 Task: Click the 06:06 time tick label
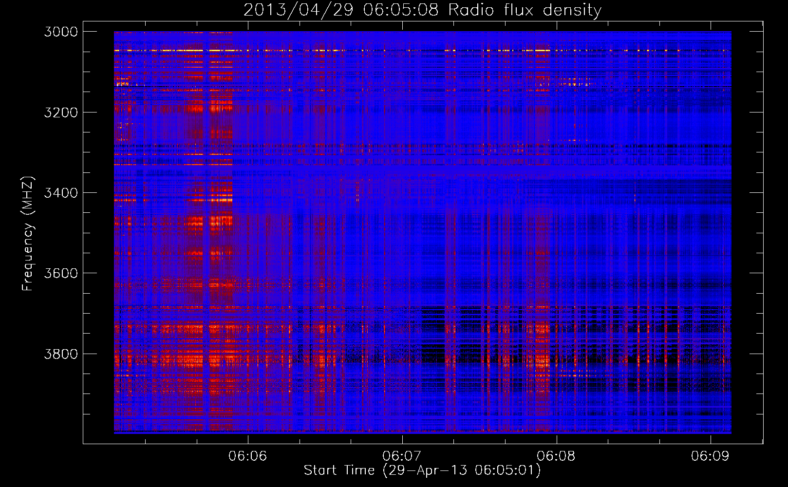(248, 456)
